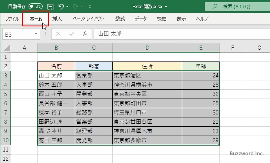Select cell containing 轟 さゆり
Screen dimensions: 270x163
(56, 131)
